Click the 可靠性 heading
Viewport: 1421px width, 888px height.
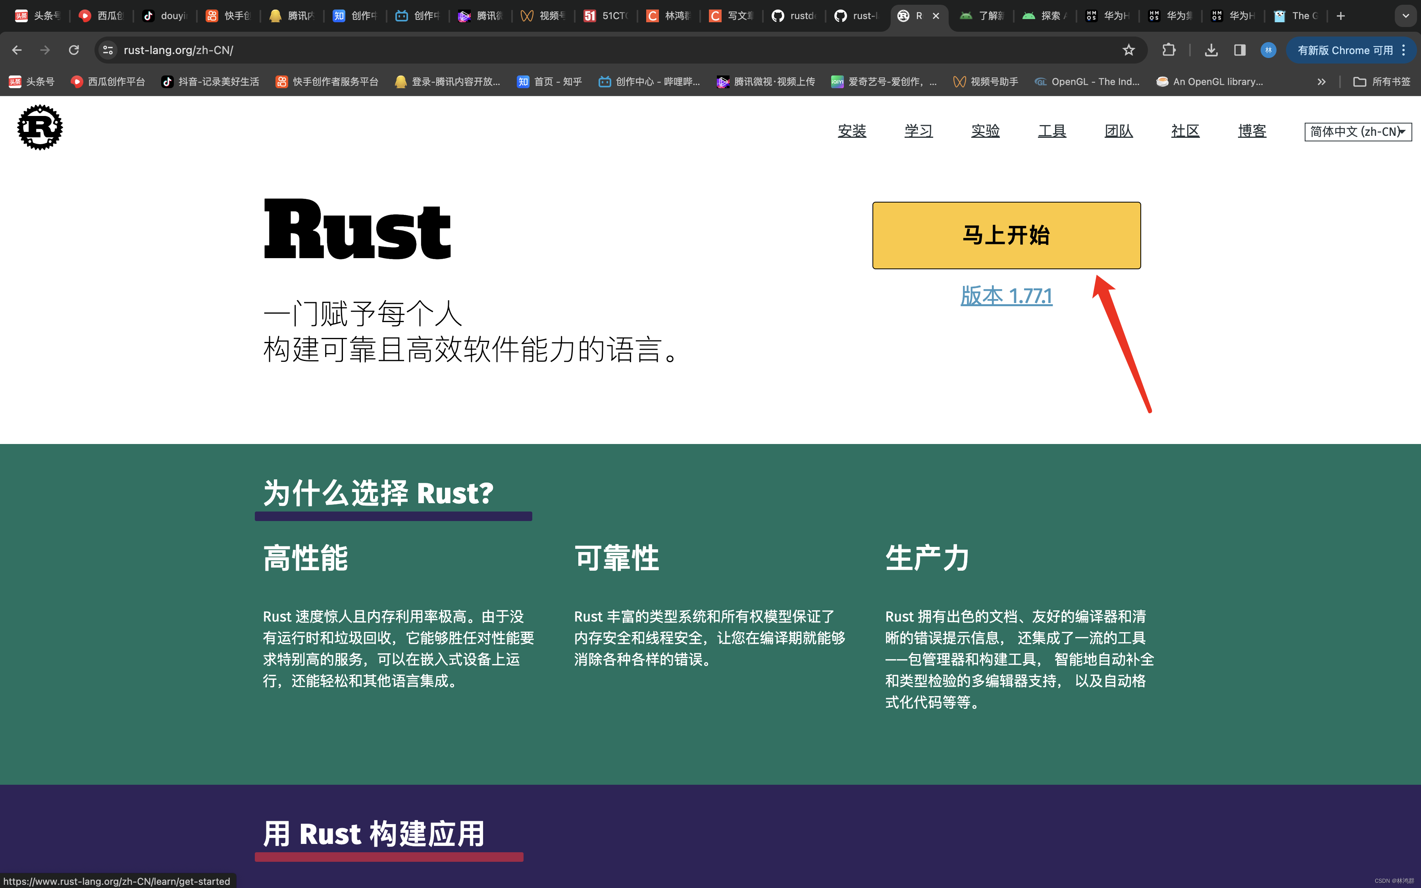click(616, 558)
